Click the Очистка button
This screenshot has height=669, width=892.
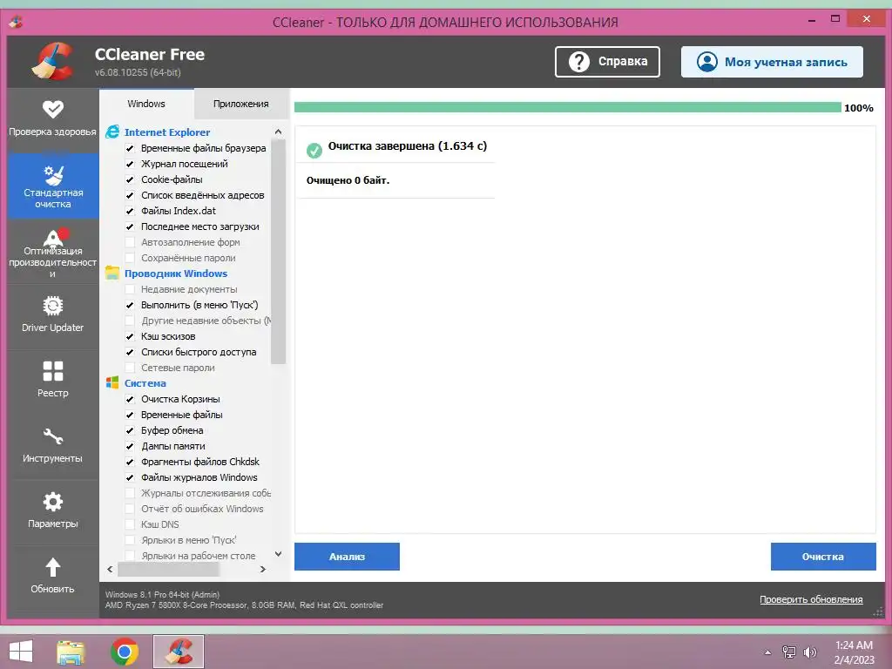[823, 557]
